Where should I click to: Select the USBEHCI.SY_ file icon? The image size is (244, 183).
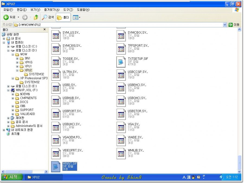(x=121, y=88)
